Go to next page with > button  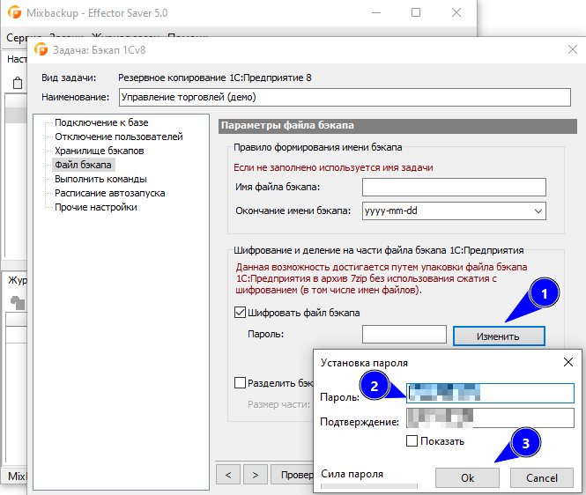(256, 475)
